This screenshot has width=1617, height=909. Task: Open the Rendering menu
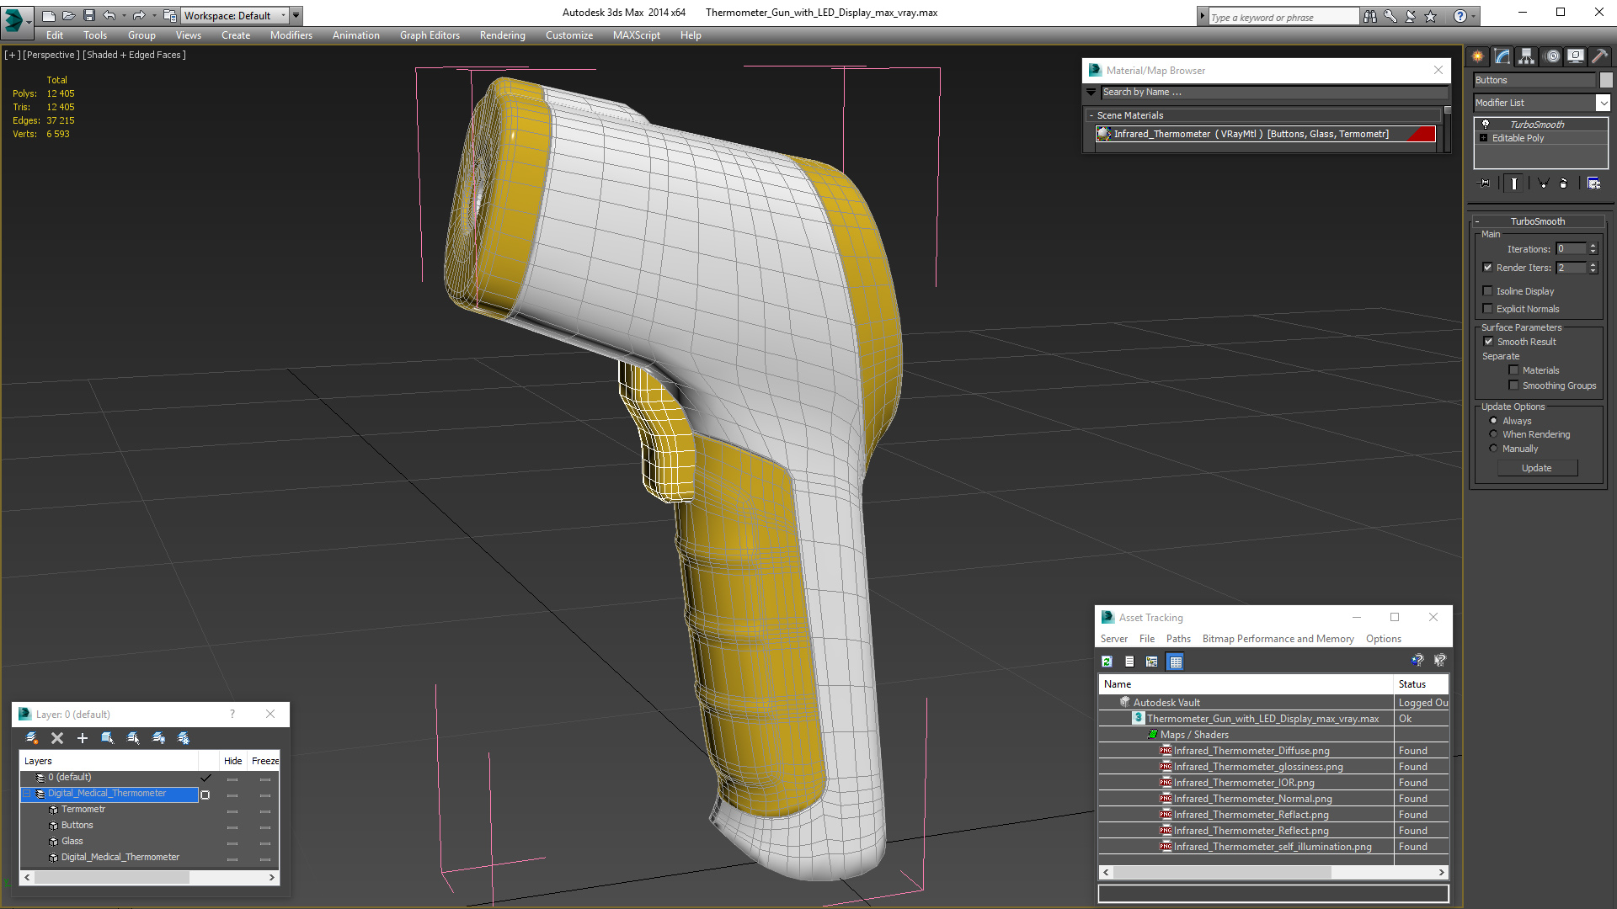pos(502,35)
